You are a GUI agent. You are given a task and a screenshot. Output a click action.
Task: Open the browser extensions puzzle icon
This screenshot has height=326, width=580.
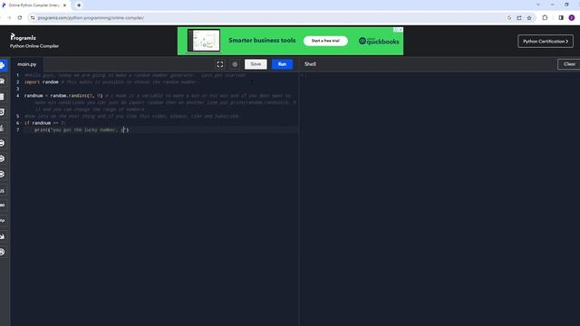(545, 18)
